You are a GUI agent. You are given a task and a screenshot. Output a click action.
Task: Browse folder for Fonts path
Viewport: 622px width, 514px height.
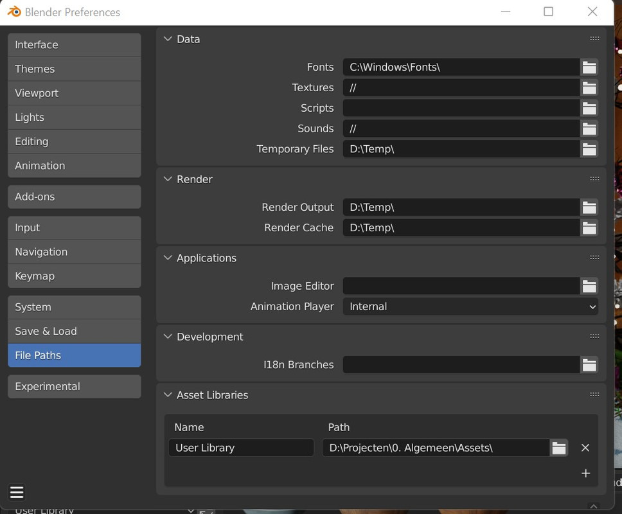pyautogui.click(x=589, y=67)
